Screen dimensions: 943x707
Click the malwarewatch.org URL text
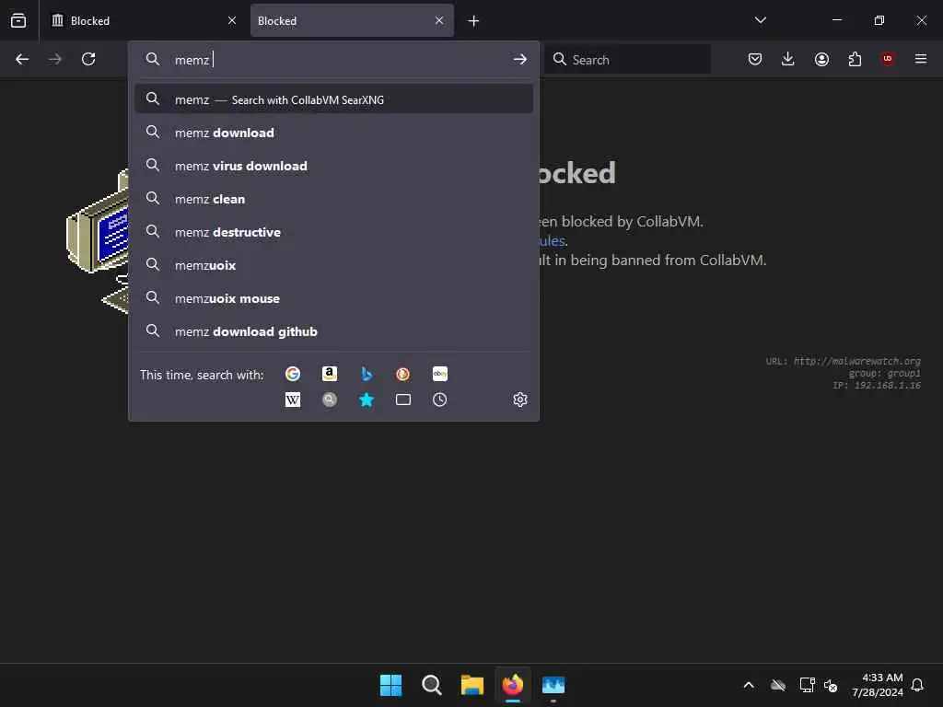[856, 361]
